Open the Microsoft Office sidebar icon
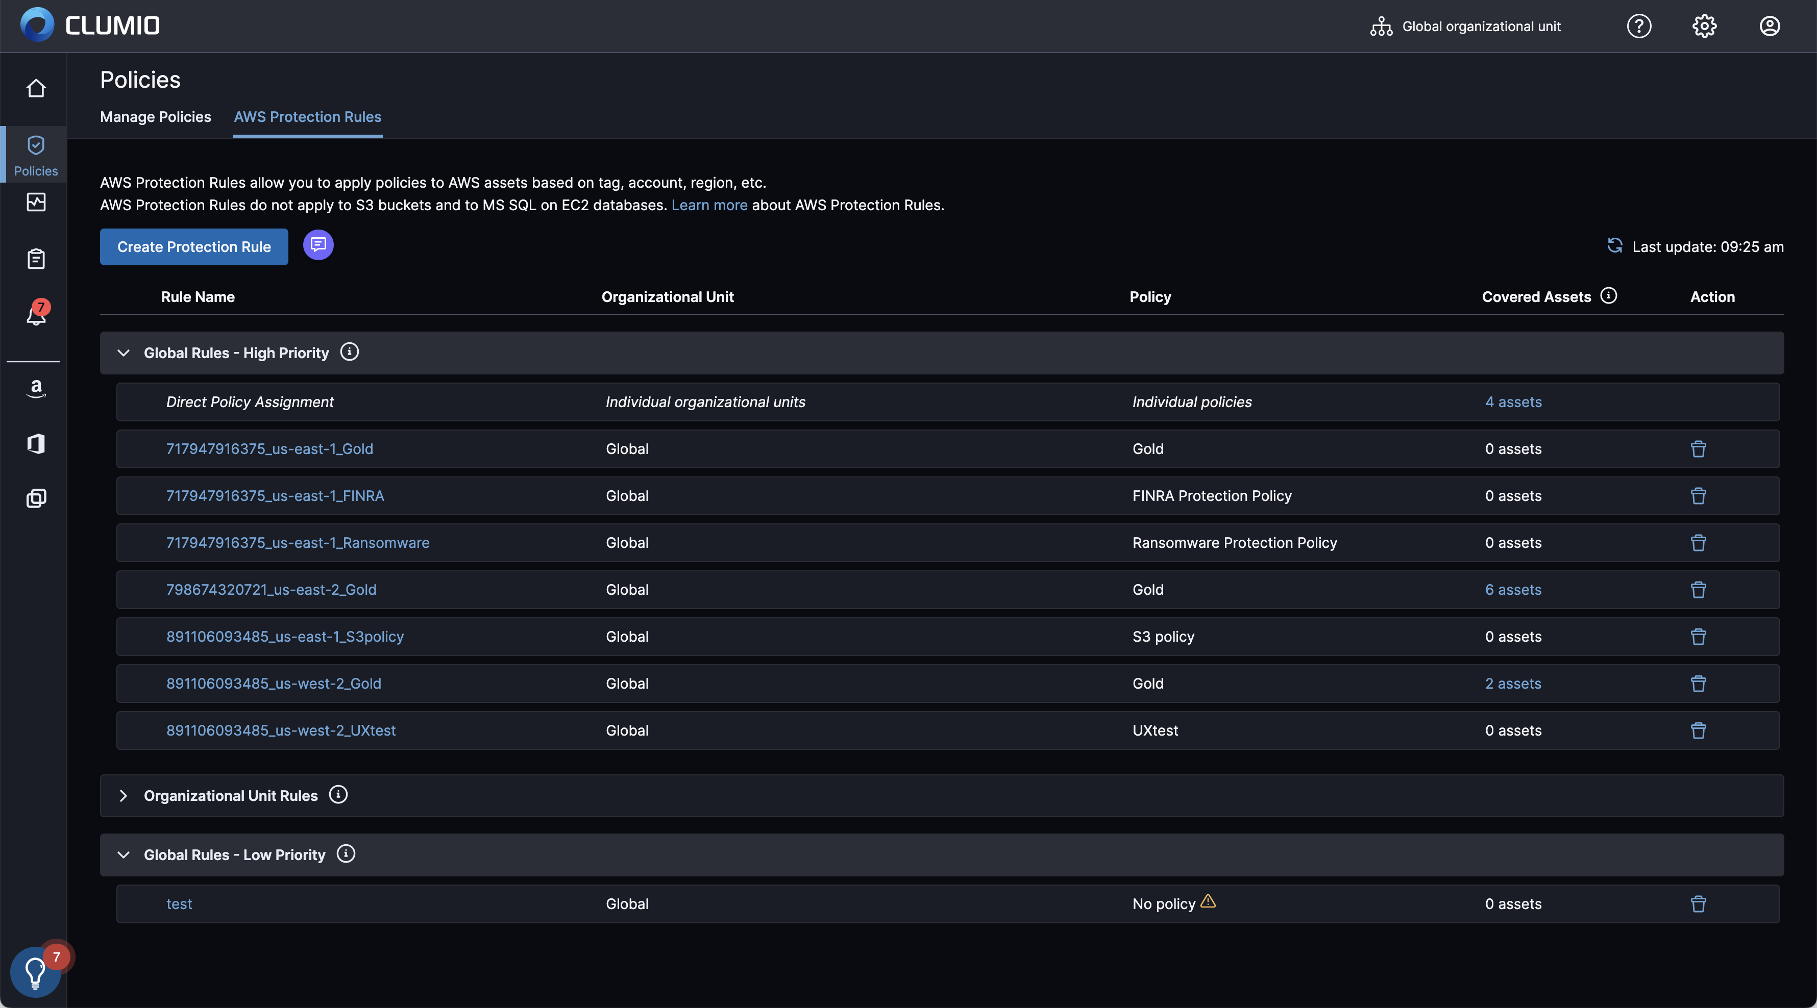Screen dimensions: 1817x1008 (36, 443)
